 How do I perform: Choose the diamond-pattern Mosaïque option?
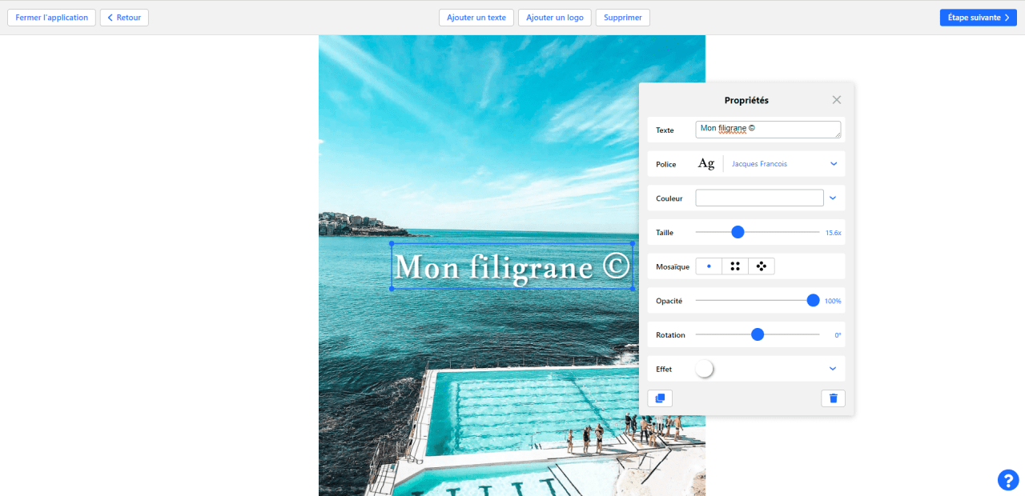[x=762, y=266]
